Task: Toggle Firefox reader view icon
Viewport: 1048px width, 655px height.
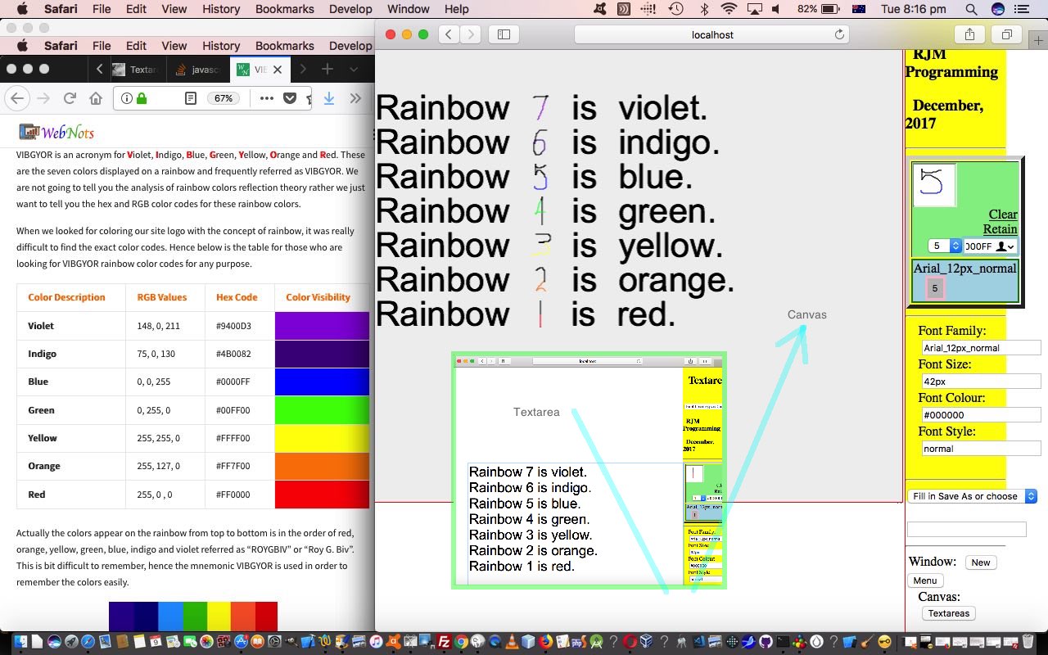Action: click(190, 98)
